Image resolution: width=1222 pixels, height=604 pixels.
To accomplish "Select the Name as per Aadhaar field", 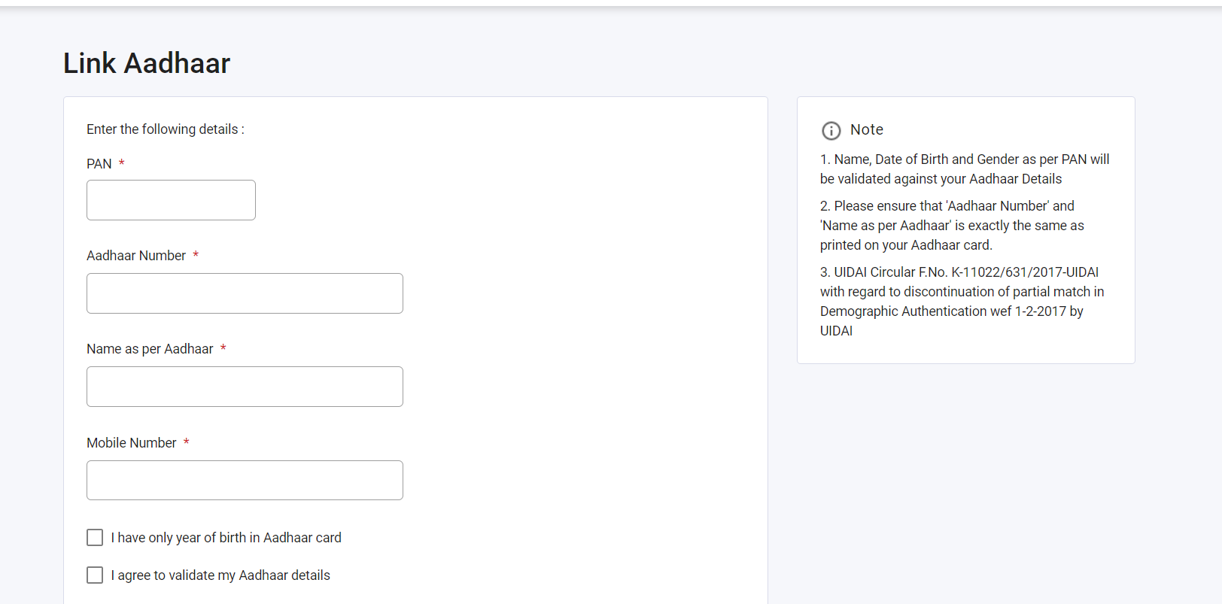I will pyautogui.click(x=245, y=387).
